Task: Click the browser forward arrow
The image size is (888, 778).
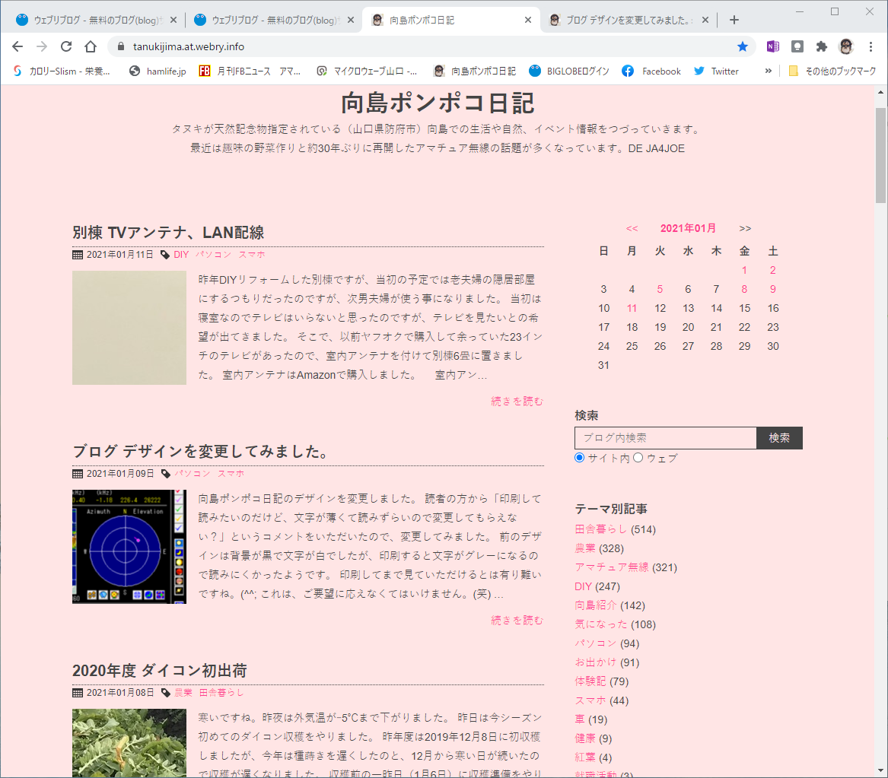Action: [x=42, y=46]
